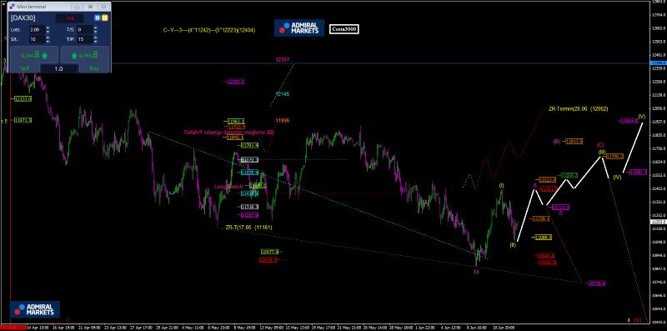
Task: Select the red (V) label at bottom right
Action: pos(638,320)
